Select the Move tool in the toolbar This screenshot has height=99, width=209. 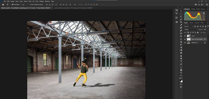[181, 11]
